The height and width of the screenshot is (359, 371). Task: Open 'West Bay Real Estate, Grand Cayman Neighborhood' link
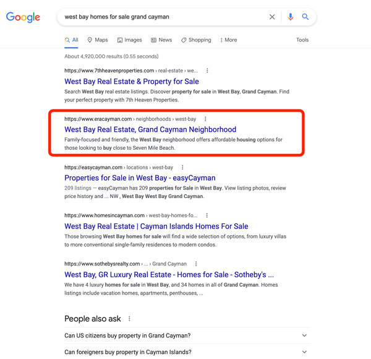click(150, 129)
